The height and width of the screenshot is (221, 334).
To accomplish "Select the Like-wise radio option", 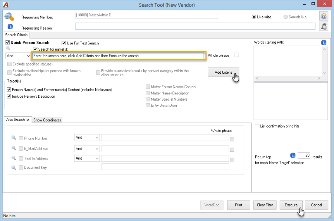I will 254,17.
